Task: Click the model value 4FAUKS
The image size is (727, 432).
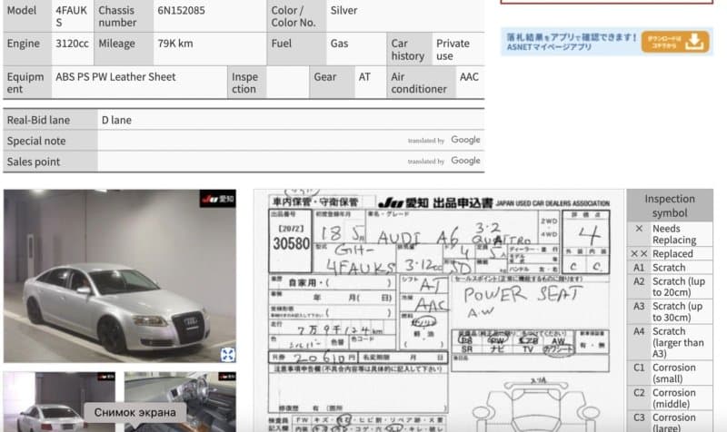Action: (x=71, y=16)
